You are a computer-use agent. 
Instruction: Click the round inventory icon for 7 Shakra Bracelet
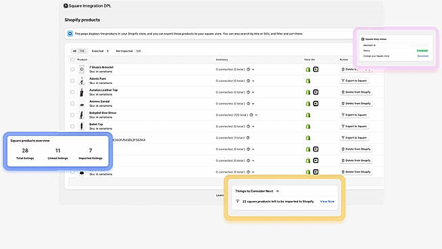click(248, 69)
